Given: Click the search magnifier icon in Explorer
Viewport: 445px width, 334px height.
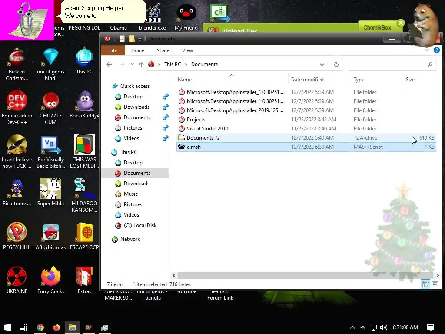Looking at the screenshot, I should pos(430,64).
